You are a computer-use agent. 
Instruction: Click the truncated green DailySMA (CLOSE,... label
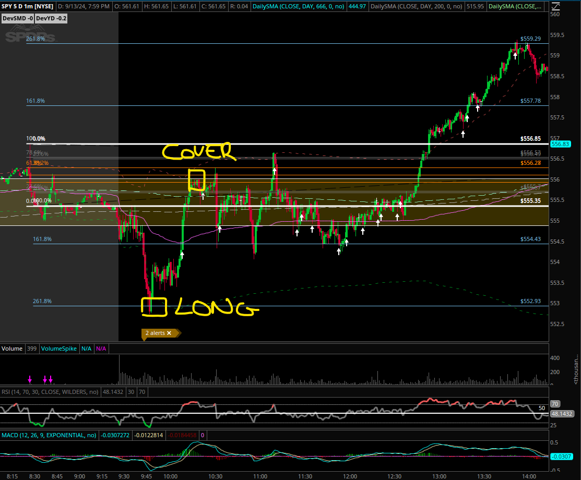coord(514,6)
